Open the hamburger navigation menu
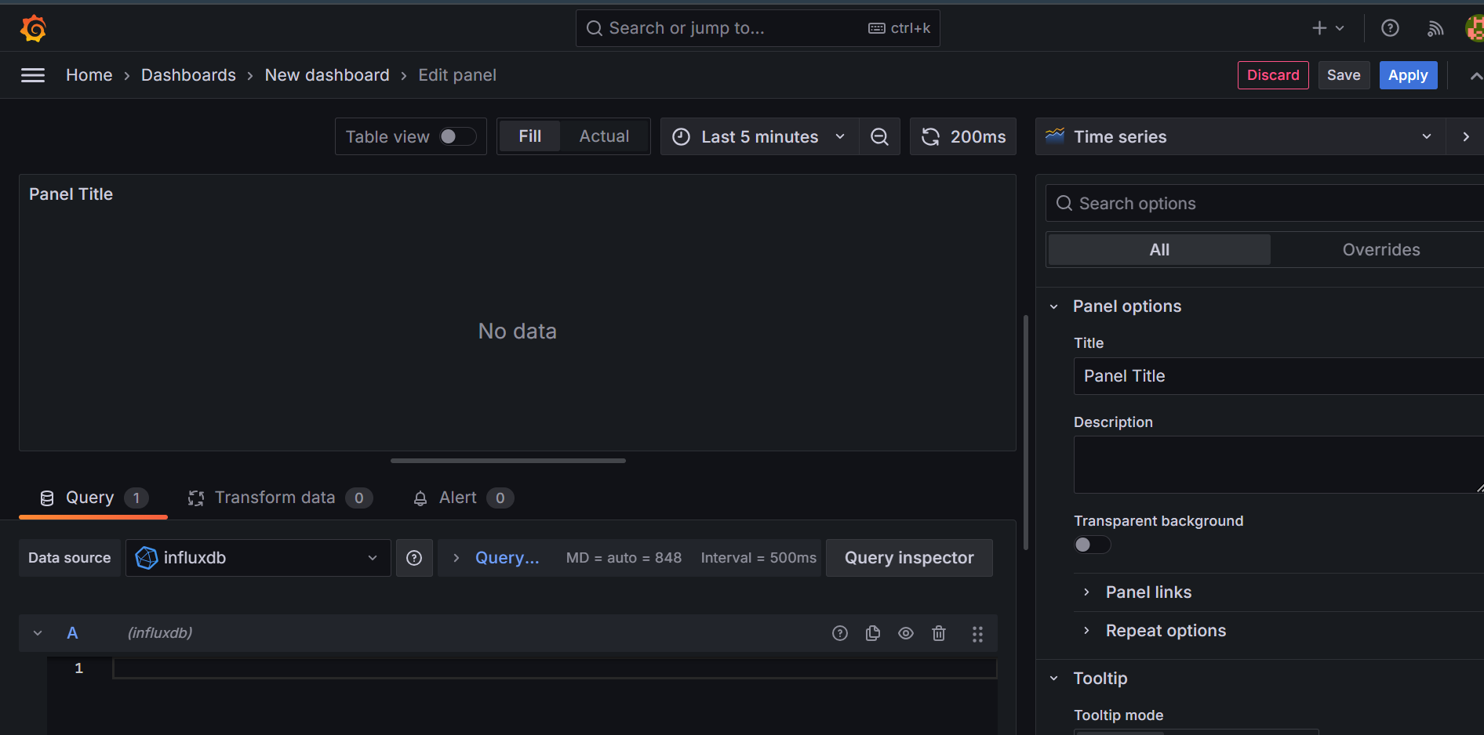This screenshot has width=1484, height=735. (x=33, y=75)
